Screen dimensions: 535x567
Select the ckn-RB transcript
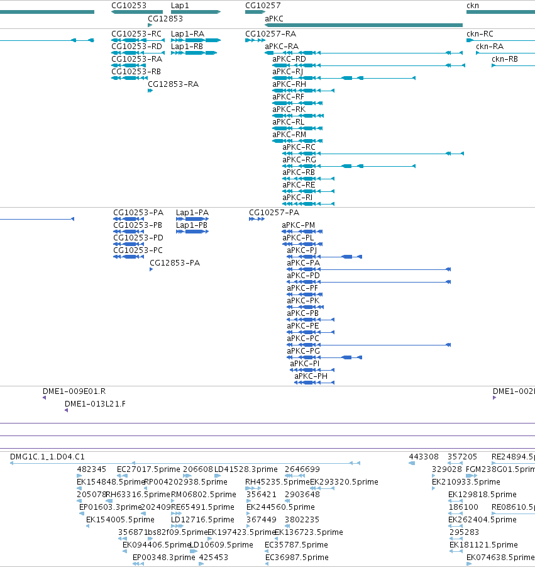(514, 65)
